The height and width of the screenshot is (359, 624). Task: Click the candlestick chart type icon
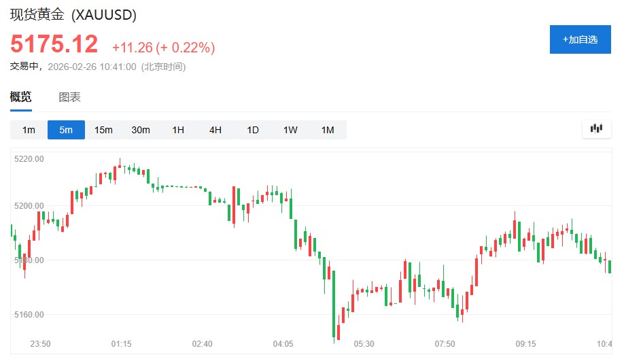tap(597, 129)
